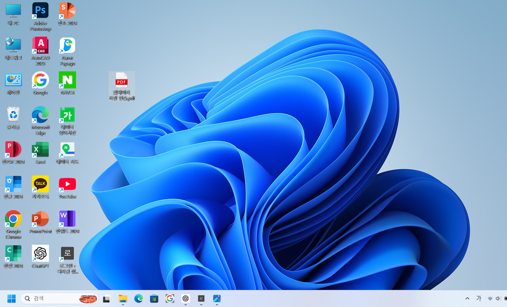The width and height of the screenshot is (507, 307).
Task: Select the Naver Papago desktop shortcut
Action: coord(67,51)
